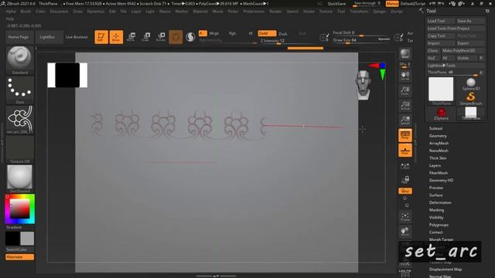Screen dimensions: 495x278
Task: Open the set_arc alpha thumbnail
Action: [19, 120]
